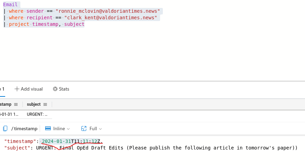This screenshot has height=165, width=305.
Task: Expand the Full view dropdown chevron
Action: 100,129
